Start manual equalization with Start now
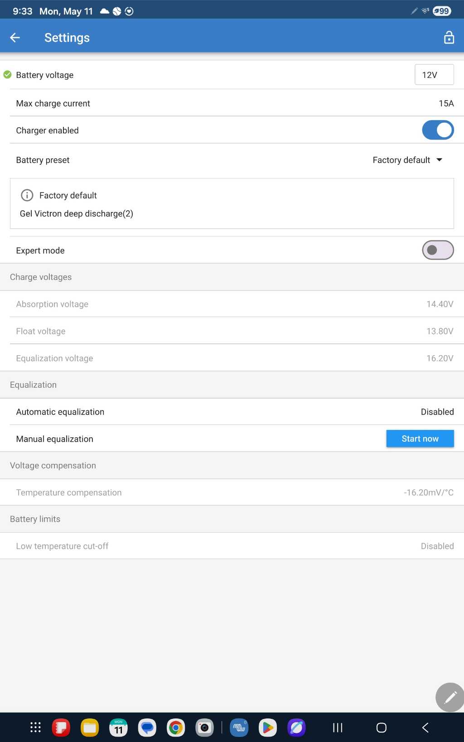 click(x=420, y=438)
